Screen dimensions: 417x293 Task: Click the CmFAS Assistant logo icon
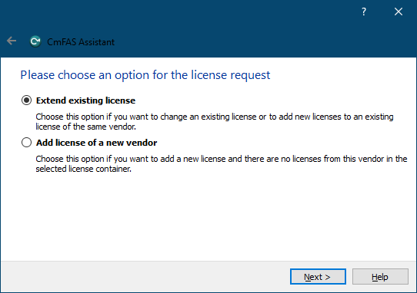tap(35, 41)
